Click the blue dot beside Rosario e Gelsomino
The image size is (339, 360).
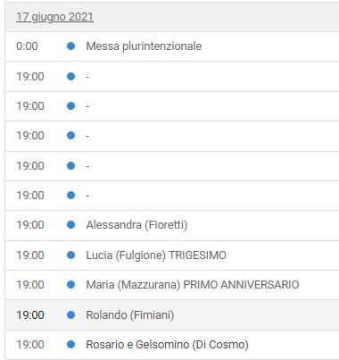click(x=70, y=345)
